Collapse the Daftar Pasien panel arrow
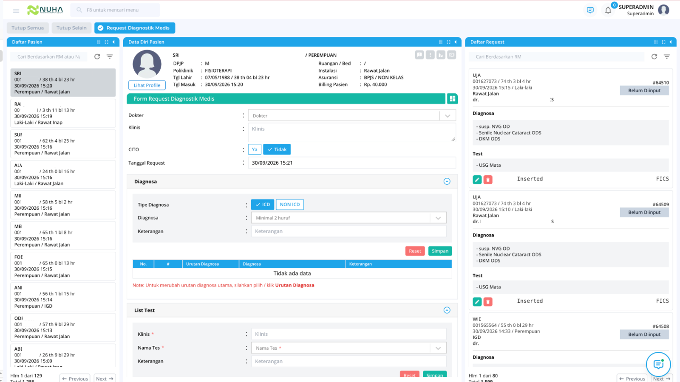Image resolution: width=680 pixels, height=382 pixels. pos(113,42)
